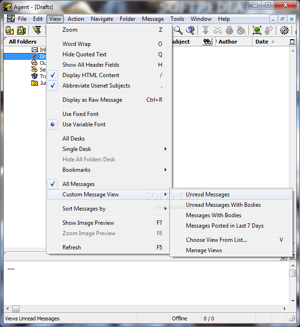Click the lightning filter toolbar icon
This screenshot has width=300, height=327.
coord(37,30)
